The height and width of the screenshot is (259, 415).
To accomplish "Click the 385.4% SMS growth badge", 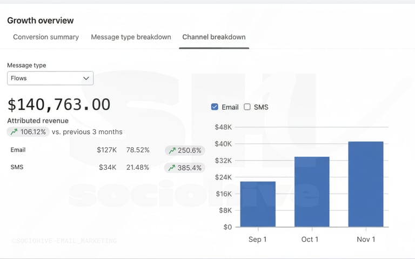I will tap(185, 168).
